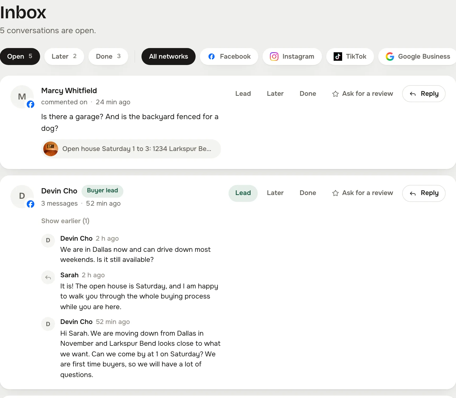The width and height of the screenshot is (456, 398).
Task: Click Devin Cho's small avatar on the 52 min ago message
Action: [x=48, y=324]
